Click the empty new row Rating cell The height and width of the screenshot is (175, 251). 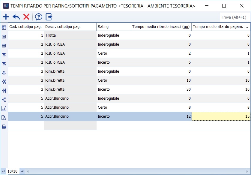[114, 125]
